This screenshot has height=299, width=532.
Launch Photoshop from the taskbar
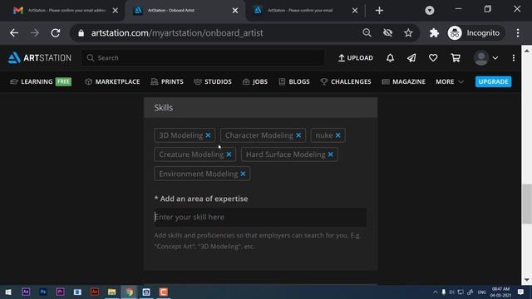43,292
